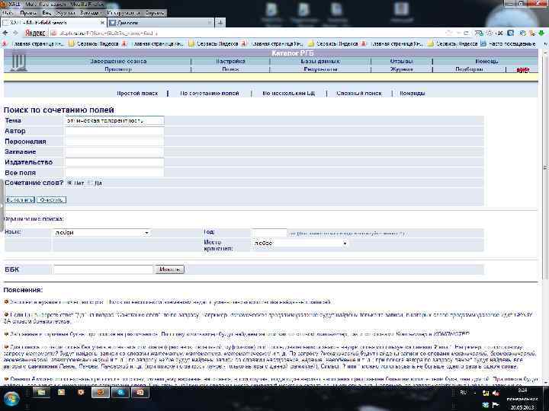This screenshot has height=411, width=549.
Task: Click the Тема input field
Action: coord(114,120)
